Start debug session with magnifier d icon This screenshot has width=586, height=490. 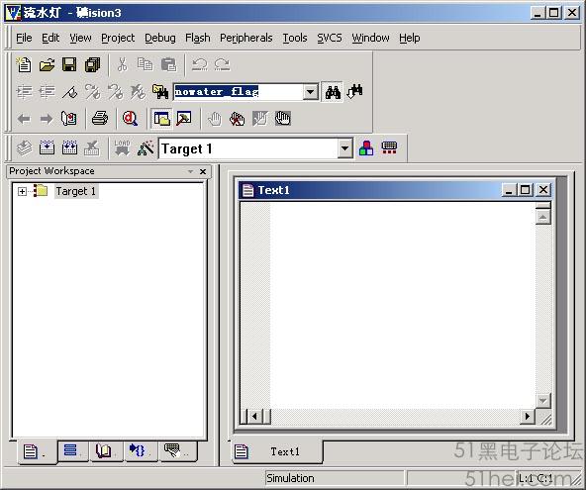coord(130,119)
